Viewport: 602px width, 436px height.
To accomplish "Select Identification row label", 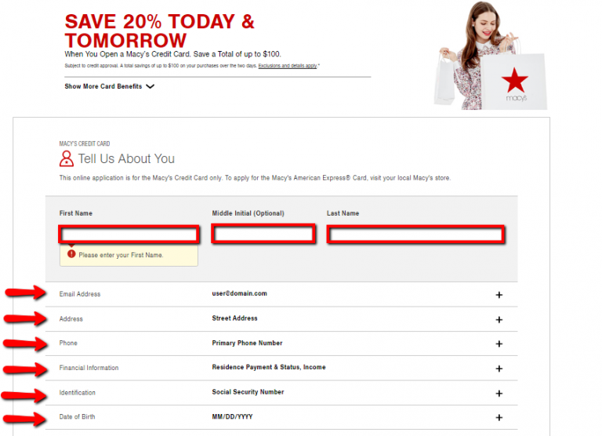I will [x=77, y=393].
